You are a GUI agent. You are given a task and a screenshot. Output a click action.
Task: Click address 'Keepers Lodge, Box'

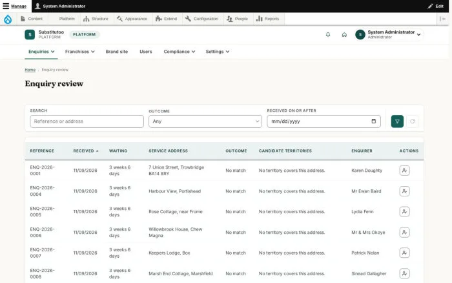click(x=169, y=253)
